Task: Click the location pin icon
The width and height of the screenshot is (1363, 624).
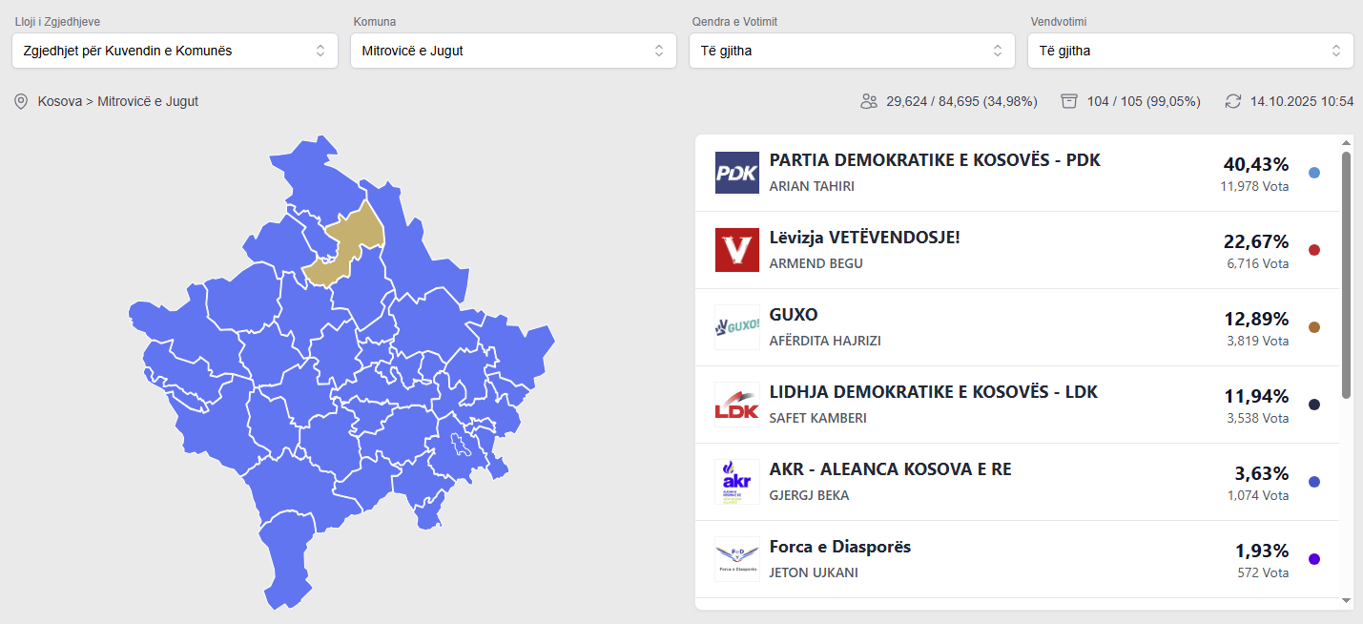Action: pyautogui.click(x=21, y=101)
